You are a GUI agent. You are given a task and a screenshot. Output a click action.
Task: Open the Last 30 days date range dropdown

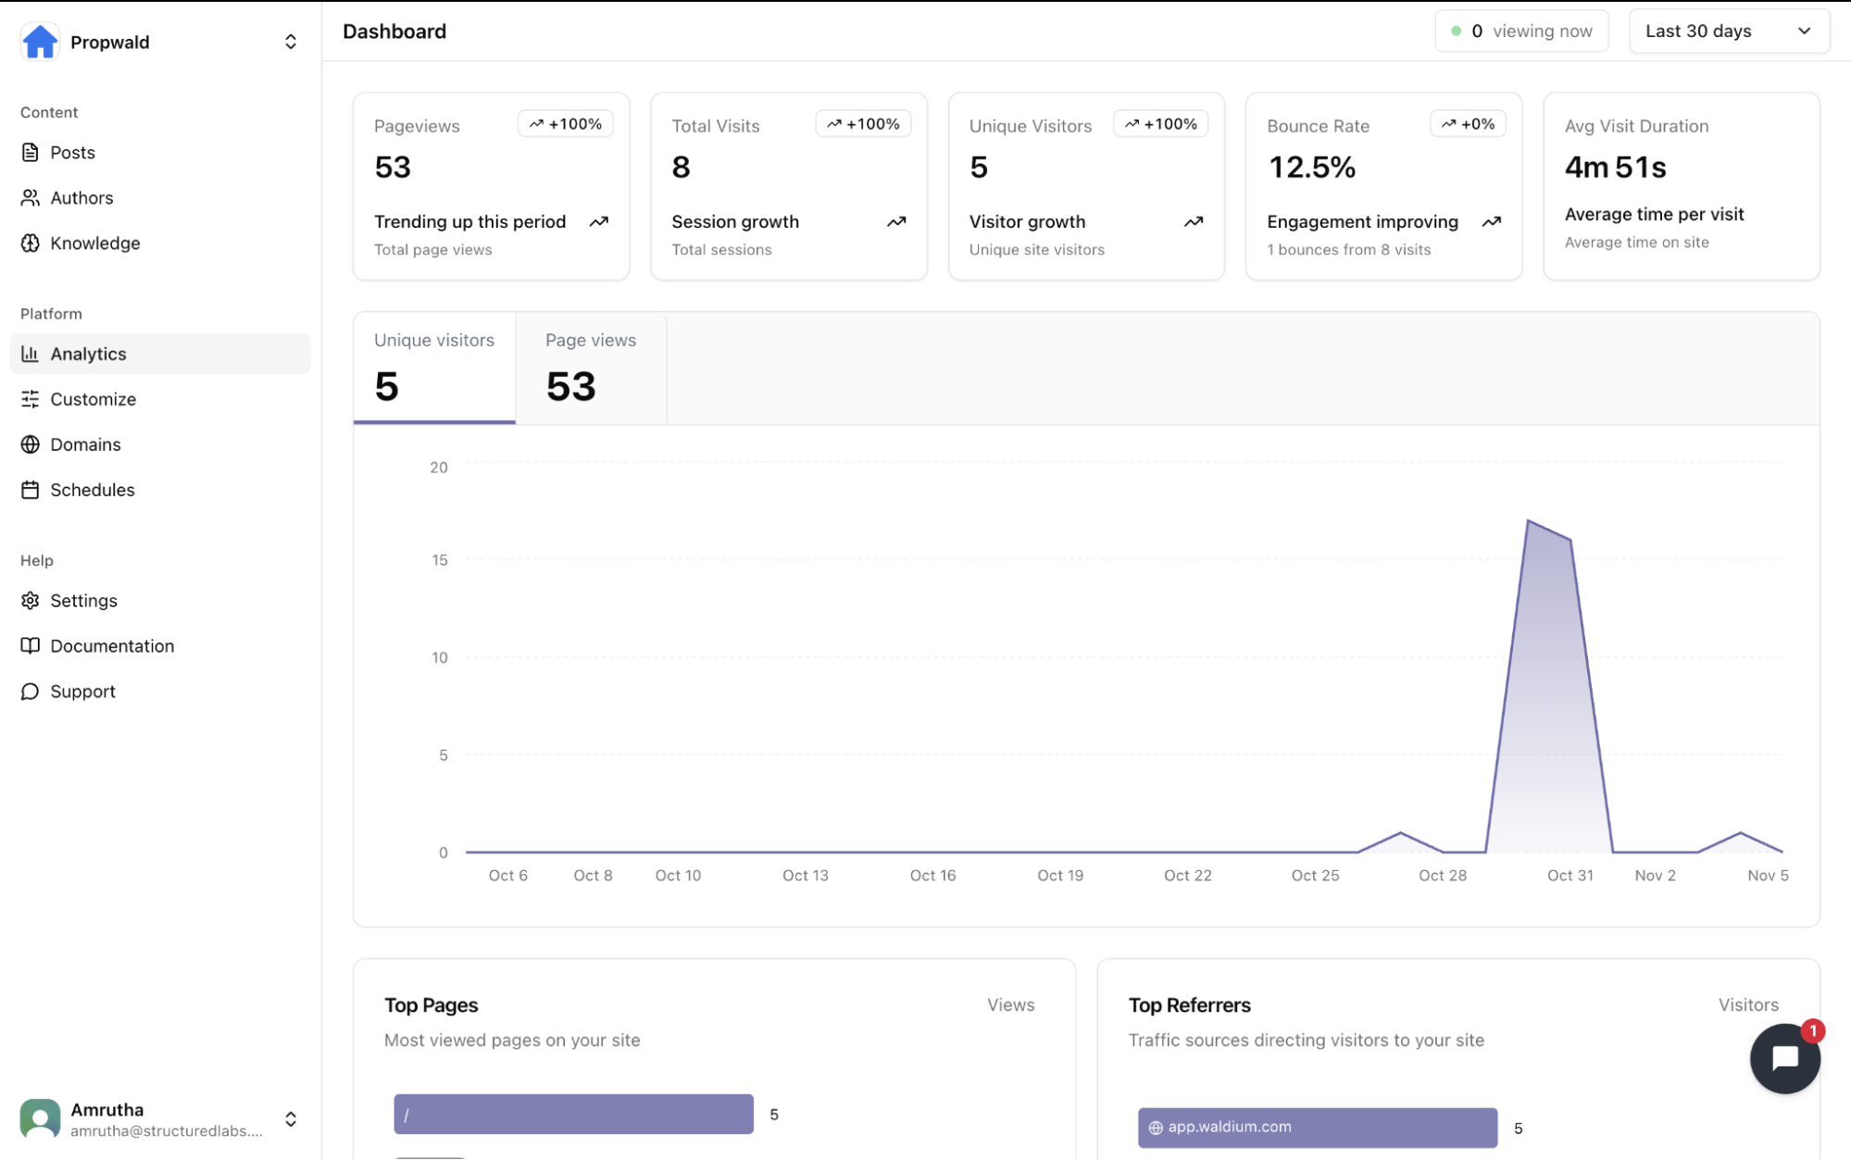(x=1728, y=31)
